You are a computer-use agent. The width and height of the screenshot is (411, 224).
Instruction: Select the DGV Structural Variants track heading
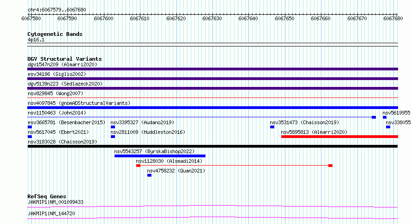point(65,59)
